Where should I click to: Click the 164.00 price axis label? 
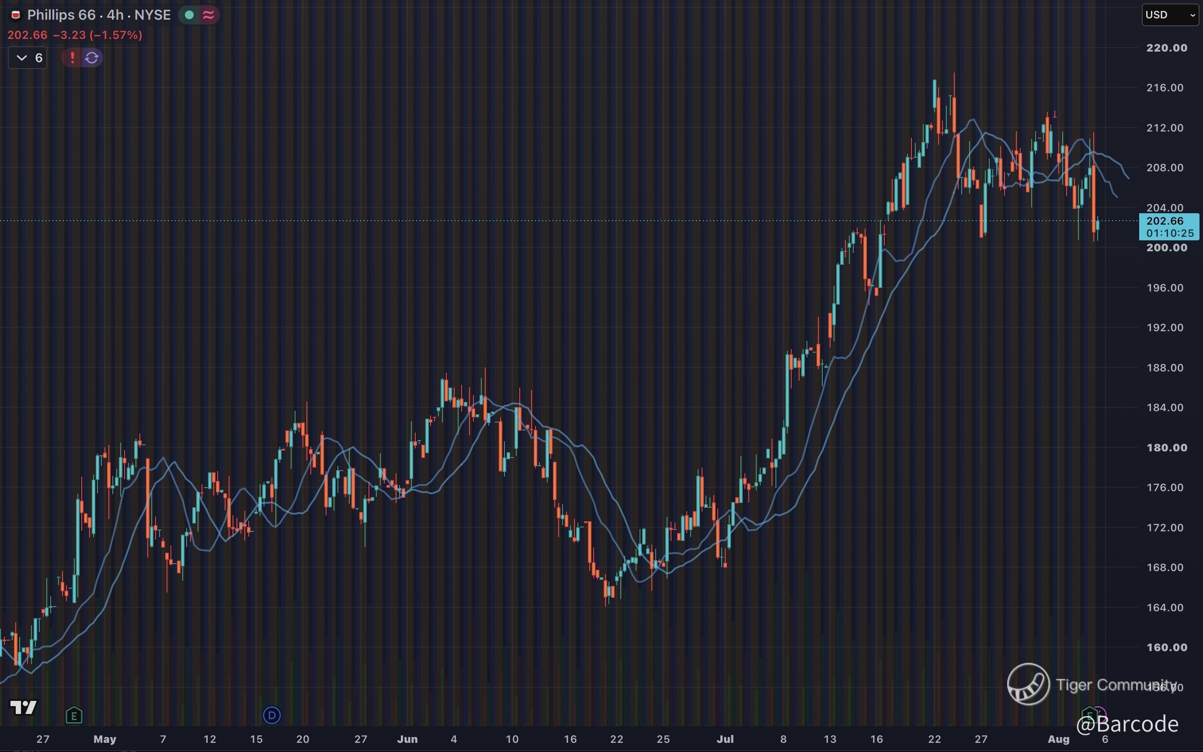[1165, 607]
